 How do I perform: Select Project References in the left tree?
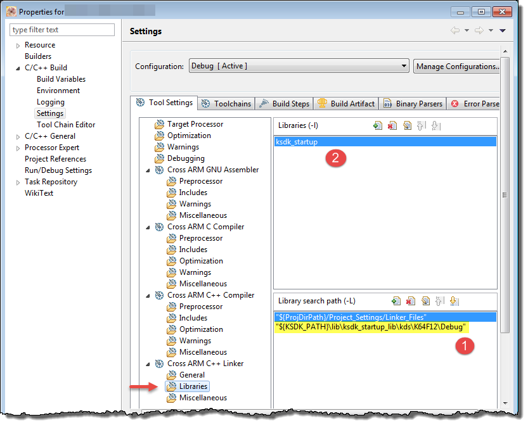[x=56, y=159]
